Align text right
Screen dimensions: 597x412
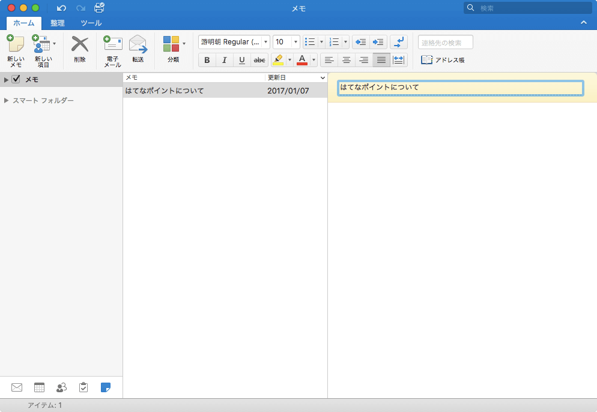364,60
